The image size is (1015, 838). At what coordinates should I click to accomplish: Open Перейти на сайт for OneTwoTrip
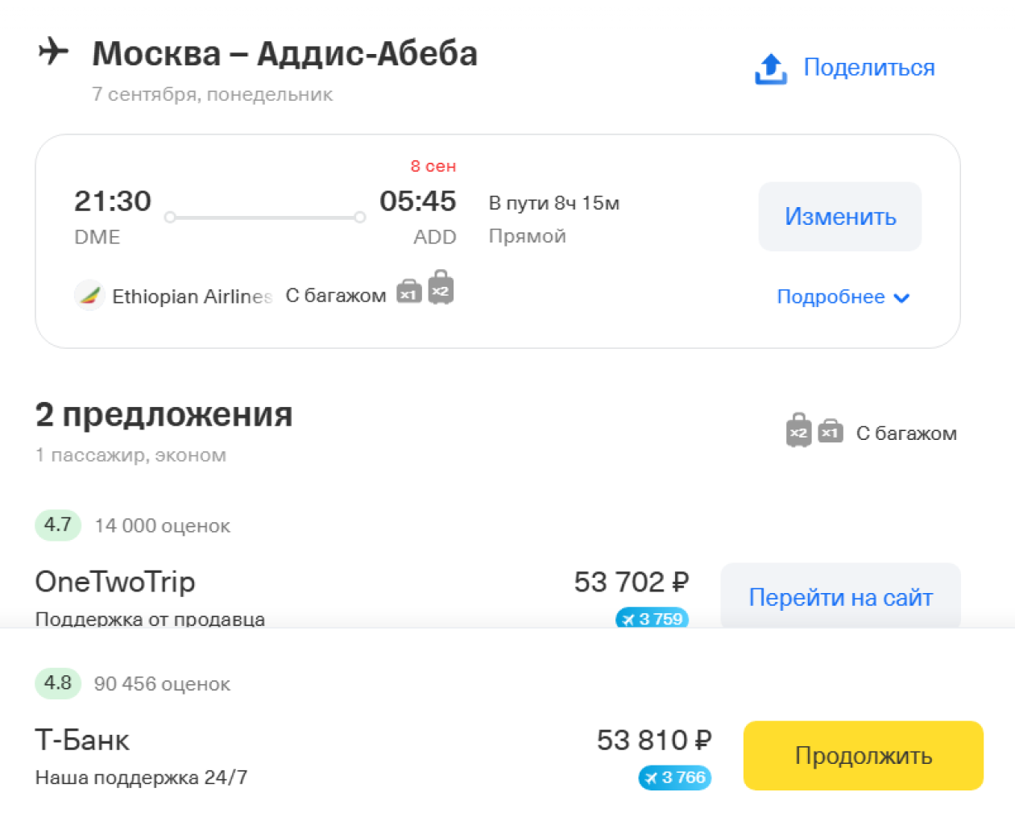pos(841,597)
